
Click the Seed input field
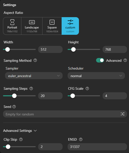[65, 114]
